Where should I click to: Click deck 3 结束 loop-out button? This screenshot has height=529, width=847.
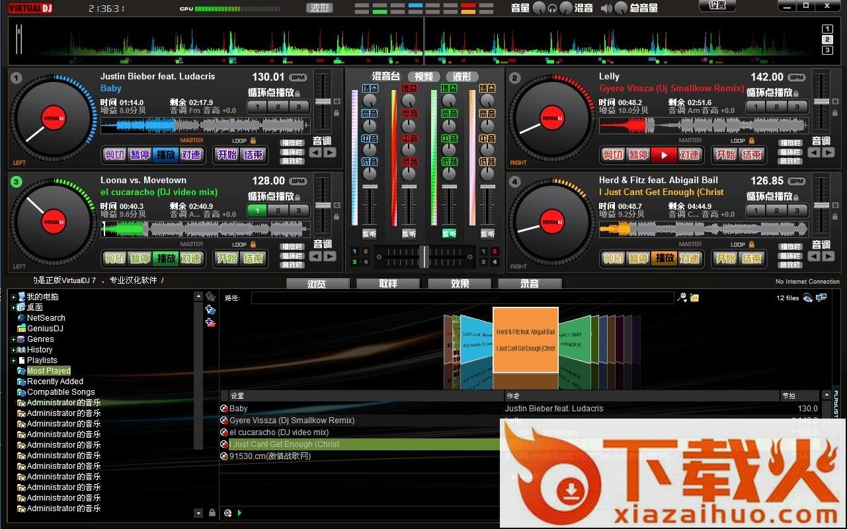click(253, 259)
